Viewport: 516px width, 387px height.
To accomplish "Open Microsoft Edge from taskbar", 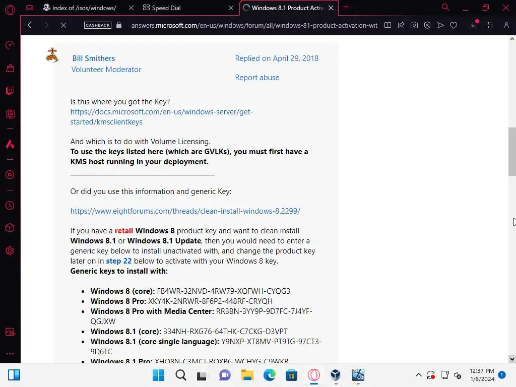I will 270,375.
